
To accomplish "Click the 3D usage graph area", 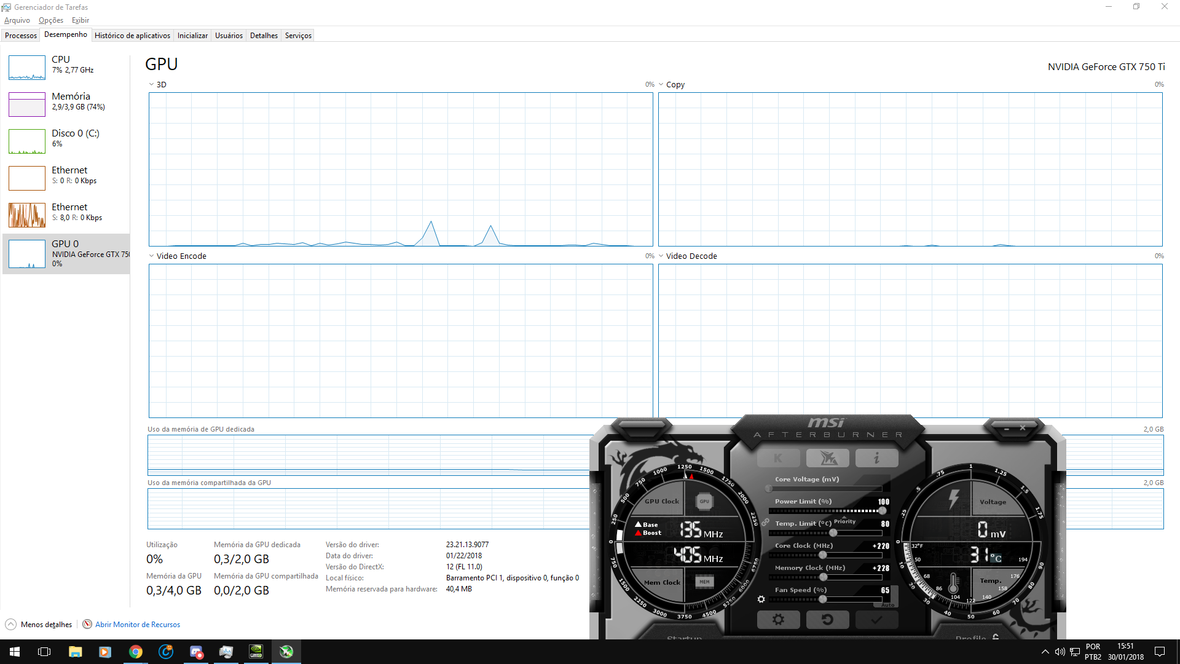I will [401, 170].
